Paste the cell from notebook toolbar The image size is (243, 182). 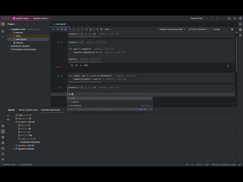coord(65,29)
